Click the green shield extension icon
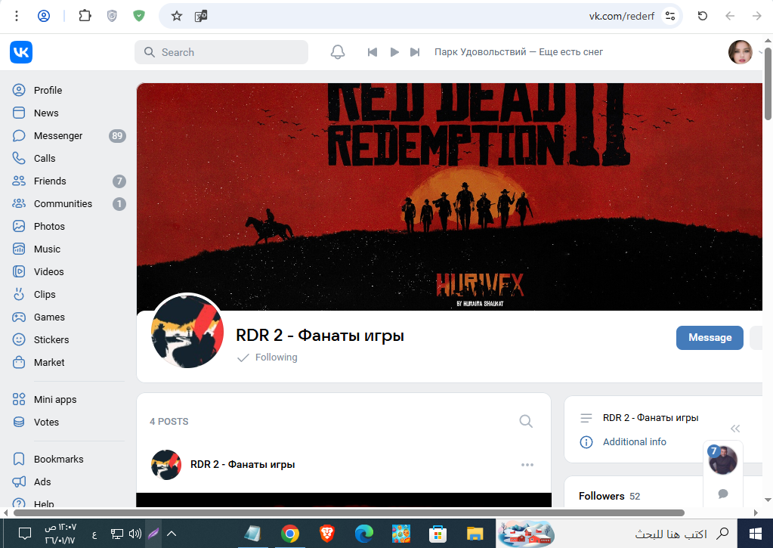Image resolution: width=773 pixels, height=548 pixels. 139,16
